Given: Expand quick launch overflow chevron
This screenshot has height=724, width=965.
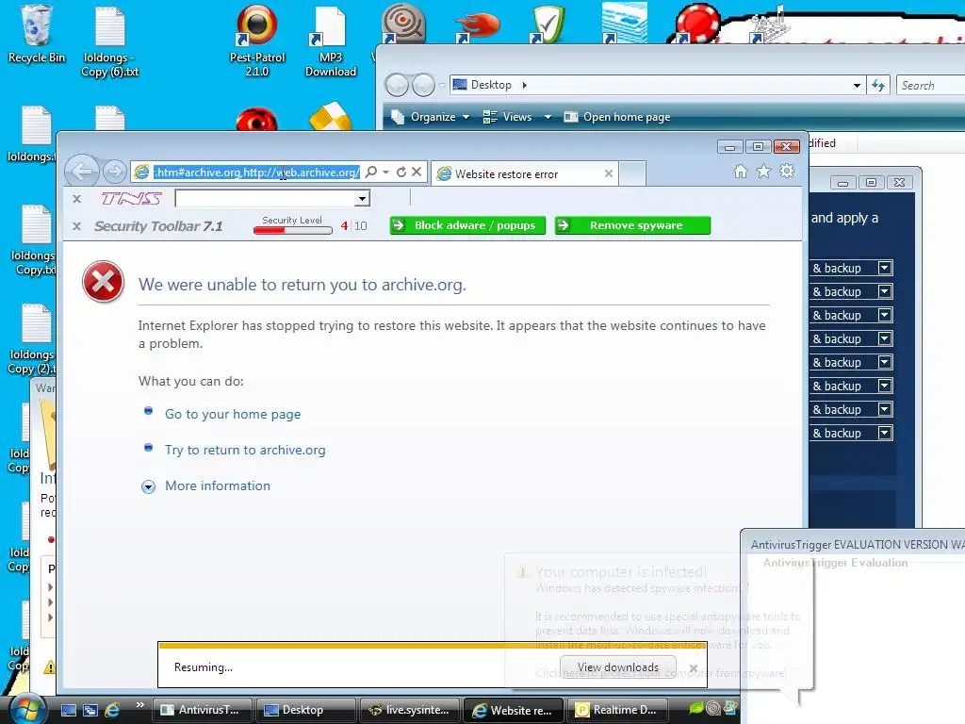Looking at the screenshot, I should point(139,705).
